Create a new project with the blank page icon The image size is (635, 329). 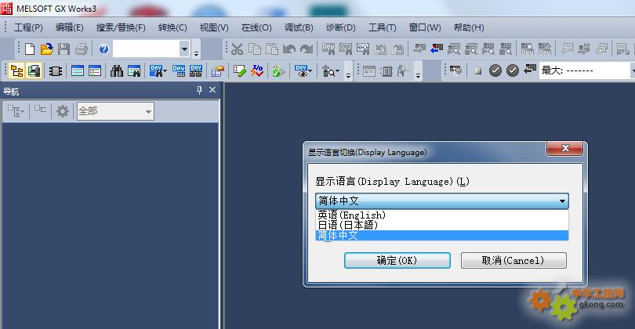click(30, 49)
